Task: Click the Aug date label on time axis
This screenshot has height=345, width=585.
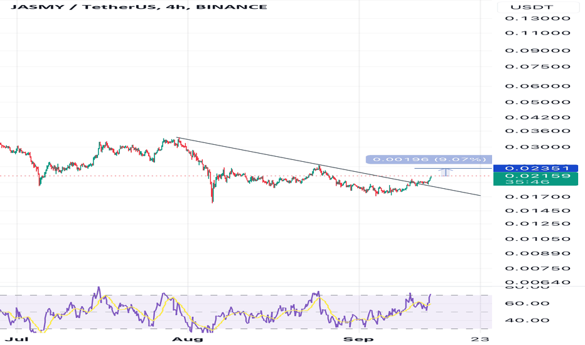Action: (187, 339)
